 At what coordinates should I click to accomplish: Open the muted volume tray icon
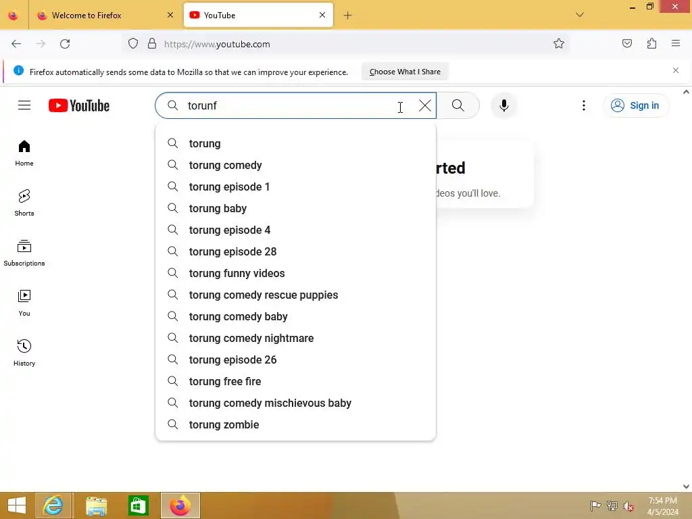coord(628,506)
